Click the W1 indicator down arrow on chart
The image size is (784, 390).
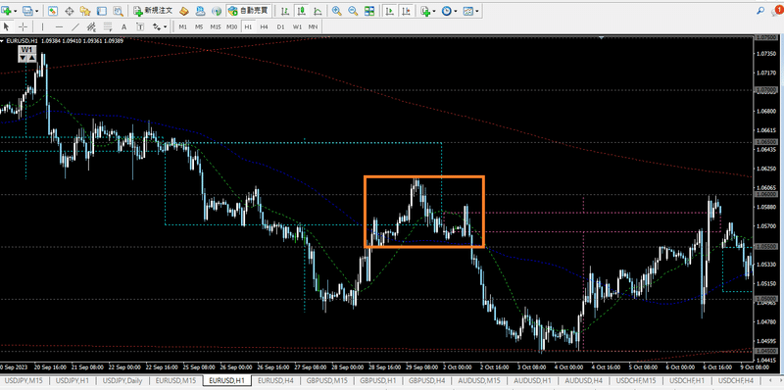23,58
